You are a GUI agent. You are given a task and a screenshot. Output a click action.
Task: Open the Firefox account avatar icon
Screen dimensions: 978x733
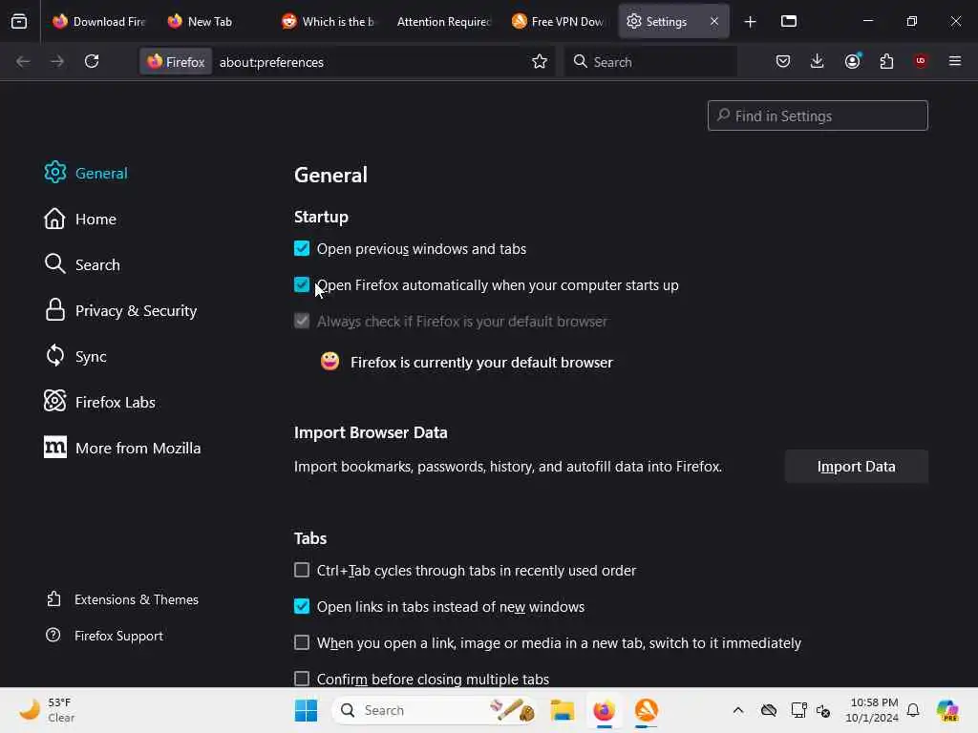pyautogui.click(x=853, y=61)
